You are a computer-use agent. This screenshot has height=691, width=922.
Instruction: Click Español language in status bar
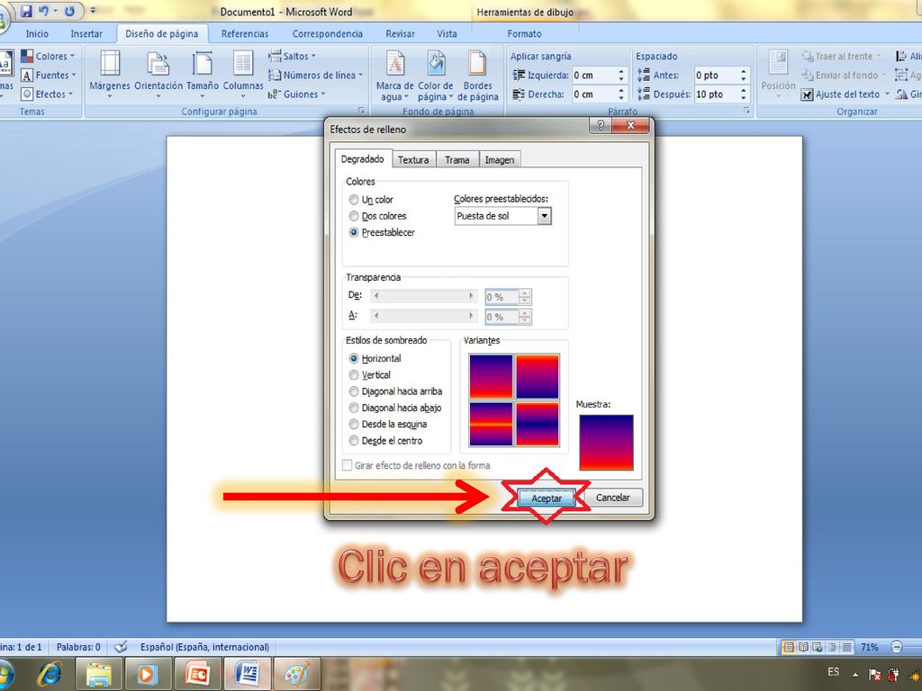pyautogui.click(x=204, y=647)
